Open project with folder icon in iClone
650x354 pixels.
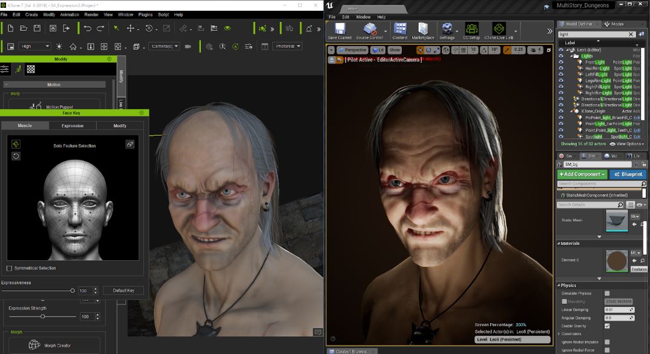24,28
